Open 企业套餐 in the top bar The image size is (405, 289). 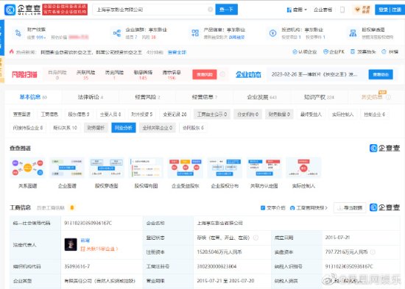[323, 10]
